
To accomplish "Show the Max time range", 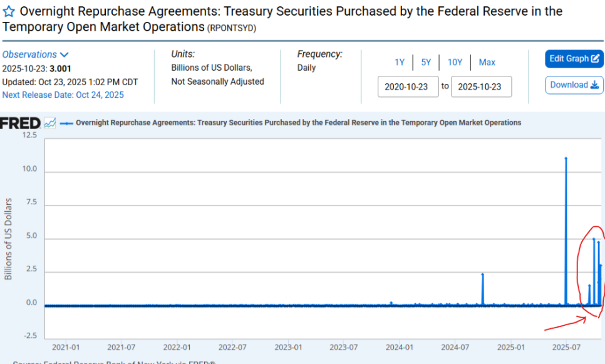I will 487,62.
